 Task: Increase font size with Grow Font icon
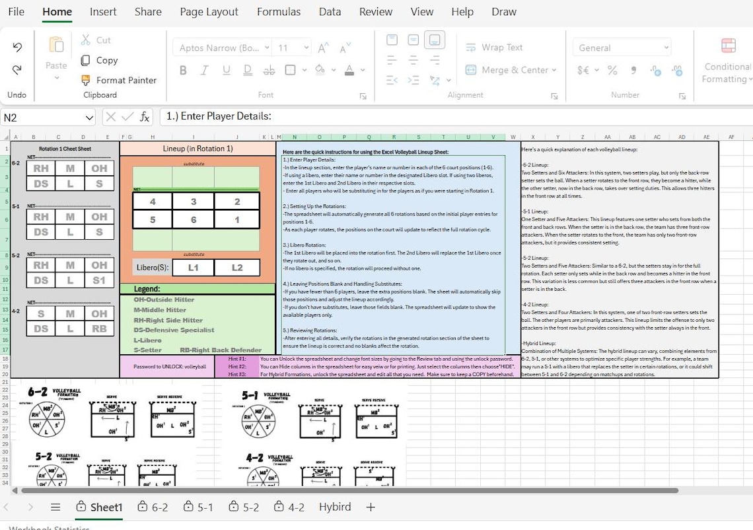coord(322,48)
